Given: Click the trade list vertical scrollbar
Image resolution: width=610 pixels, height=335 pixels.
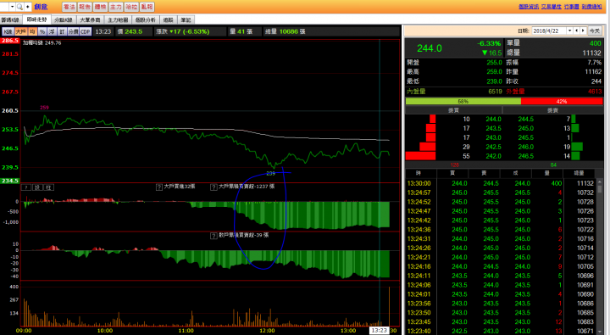Looking at the screenshot, I should [600, 257].
